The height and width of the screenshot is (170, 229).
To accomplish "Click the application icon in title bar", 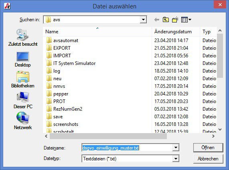I will click(7, 6).
